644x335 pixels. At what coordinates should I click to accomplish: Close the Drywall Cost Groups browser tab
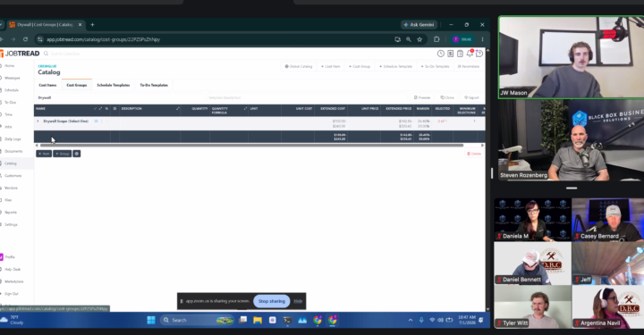coord(80,25)
